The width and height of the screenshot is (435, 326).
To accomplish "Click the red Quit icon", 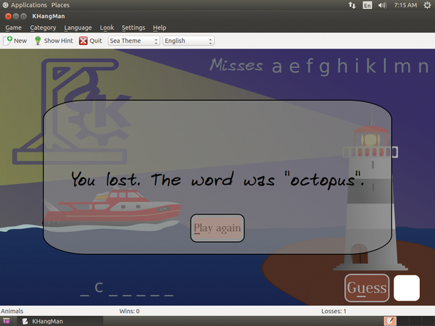I will point(83,41).
